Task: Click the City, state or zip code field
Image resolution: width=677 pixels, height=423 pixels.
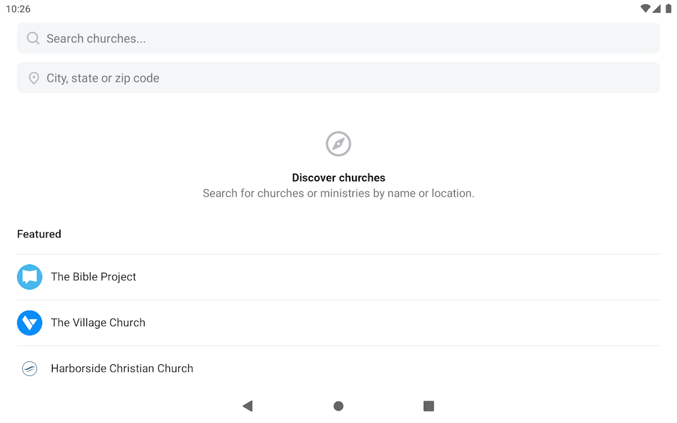Action: [x=347, y=78]
